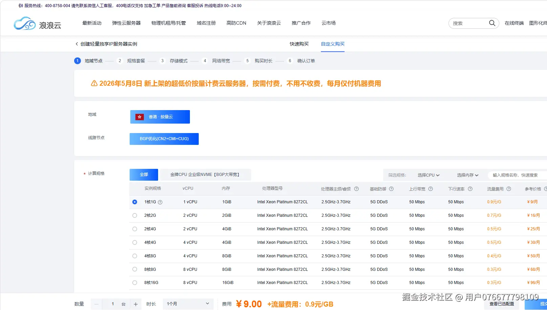Click the 查看已选配置 button
This screenshot has width=547, height=310.
502,304
